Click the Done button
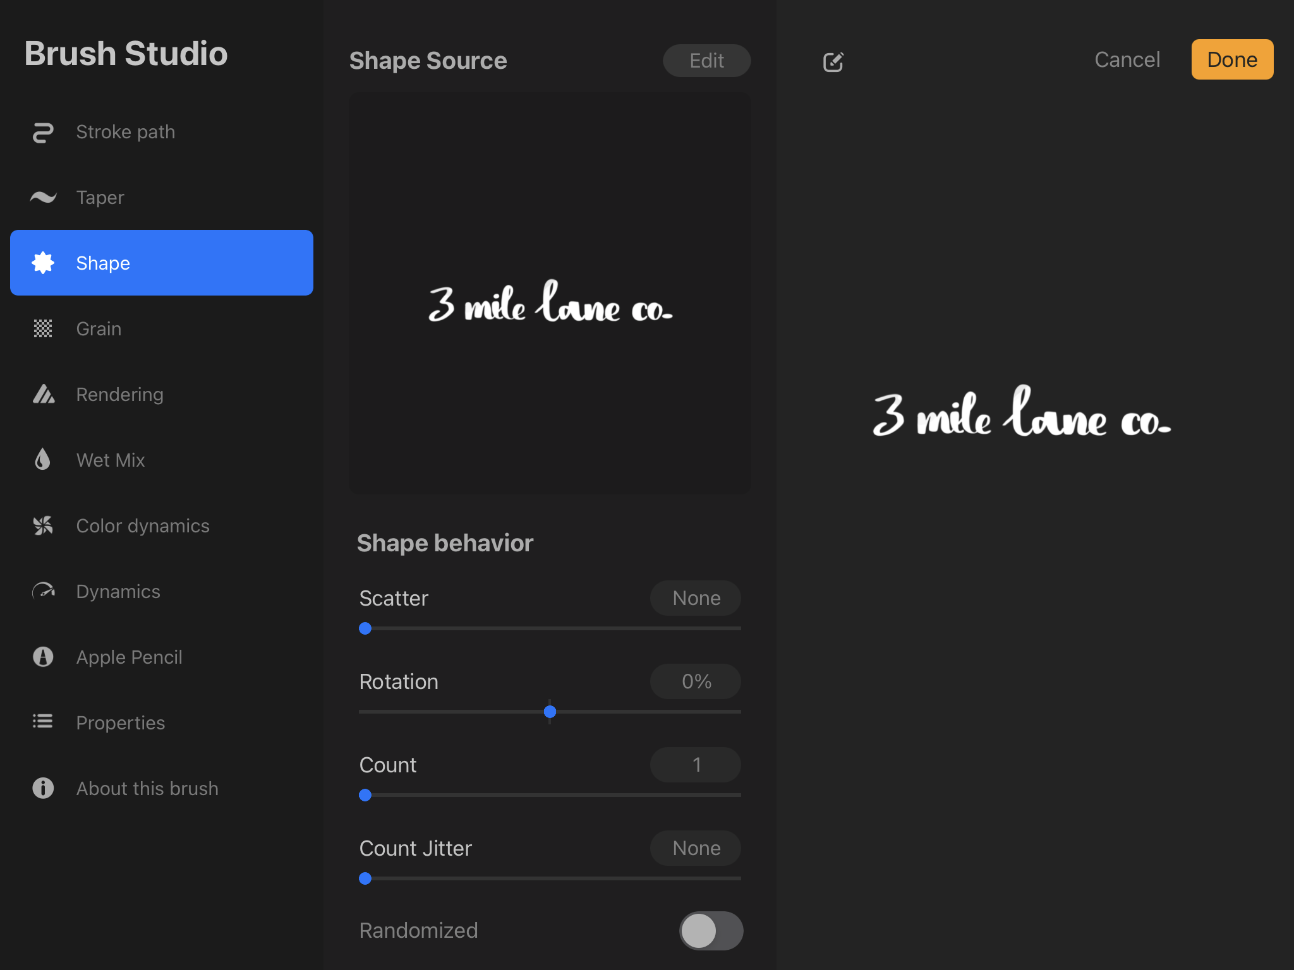Image resolution: width=1294 pixels, height=970 pixels. 1232,59
